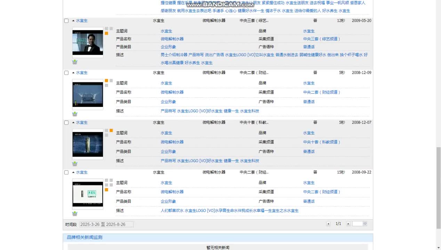The height and width of the screenshot is (250, 441).
Task: Tick the checkbox for the 2009-05-20 水宜生 ad
Action: tap(66, 21)
